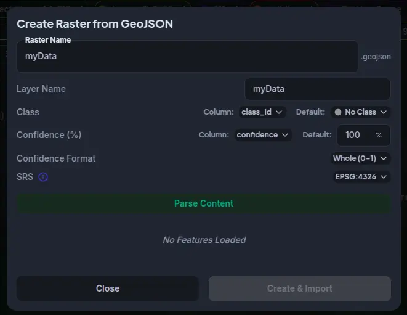Viewport: 407px width, 315px height.
Task: Click the .geojson extension label
Action: click(x=376, y=57)
